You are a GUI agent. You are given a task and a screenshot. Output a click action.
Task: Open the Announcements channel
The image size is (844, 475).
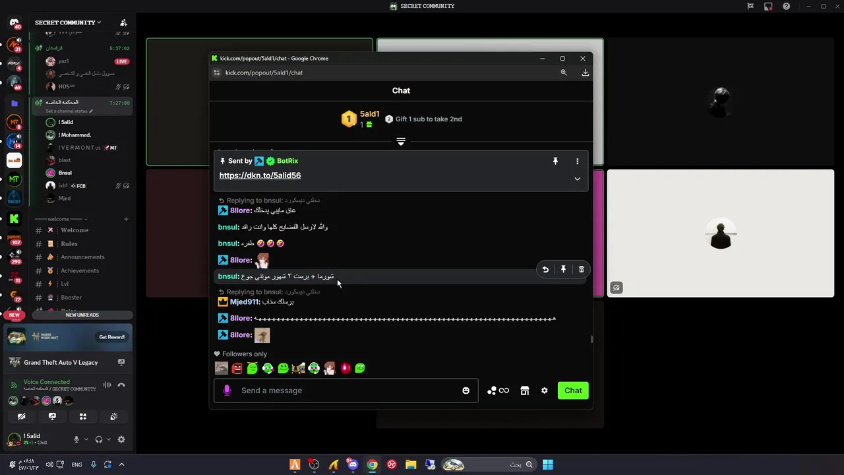tap(82, 257)
